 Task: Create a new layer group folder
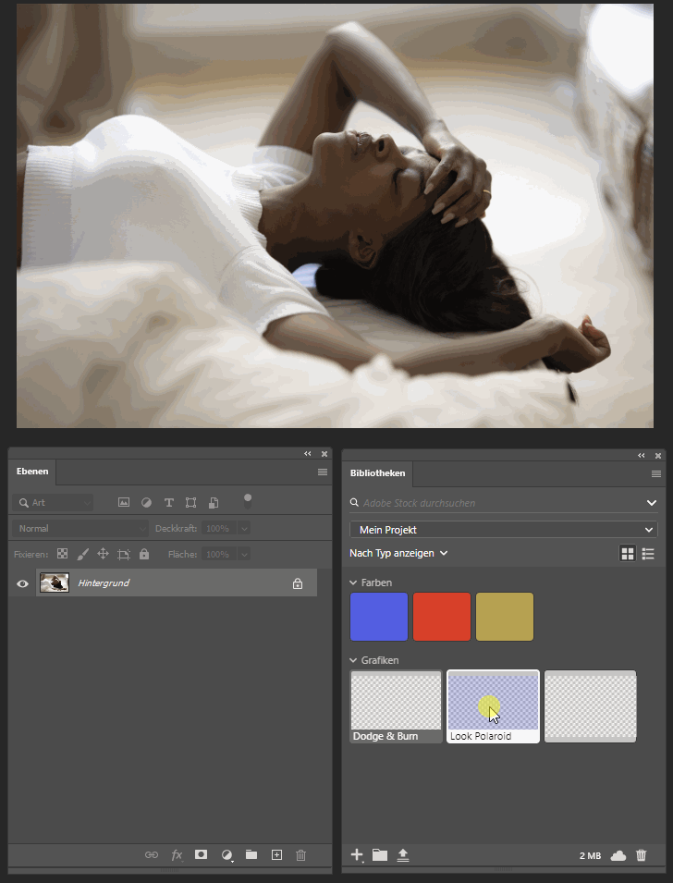[251, 855]
